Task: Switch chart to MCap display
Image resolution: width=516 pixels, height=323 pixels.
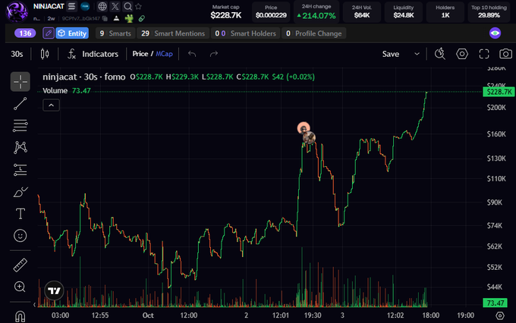Action: point(164,54)
